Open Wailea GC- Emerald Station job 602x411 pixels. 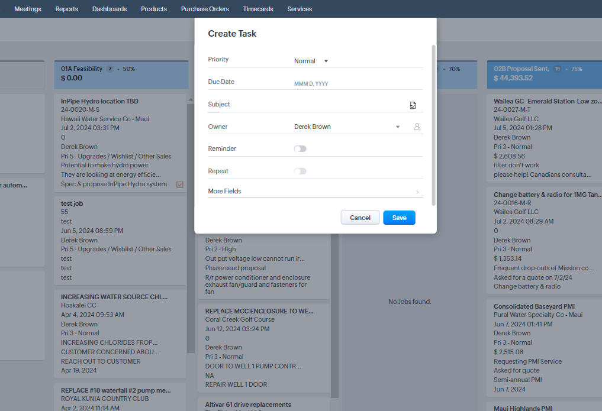(548, 101)
